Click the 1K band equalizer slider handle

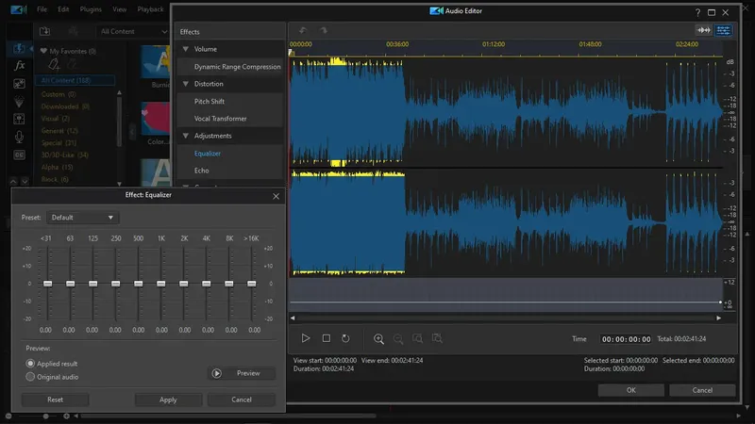tap(161, 283)
